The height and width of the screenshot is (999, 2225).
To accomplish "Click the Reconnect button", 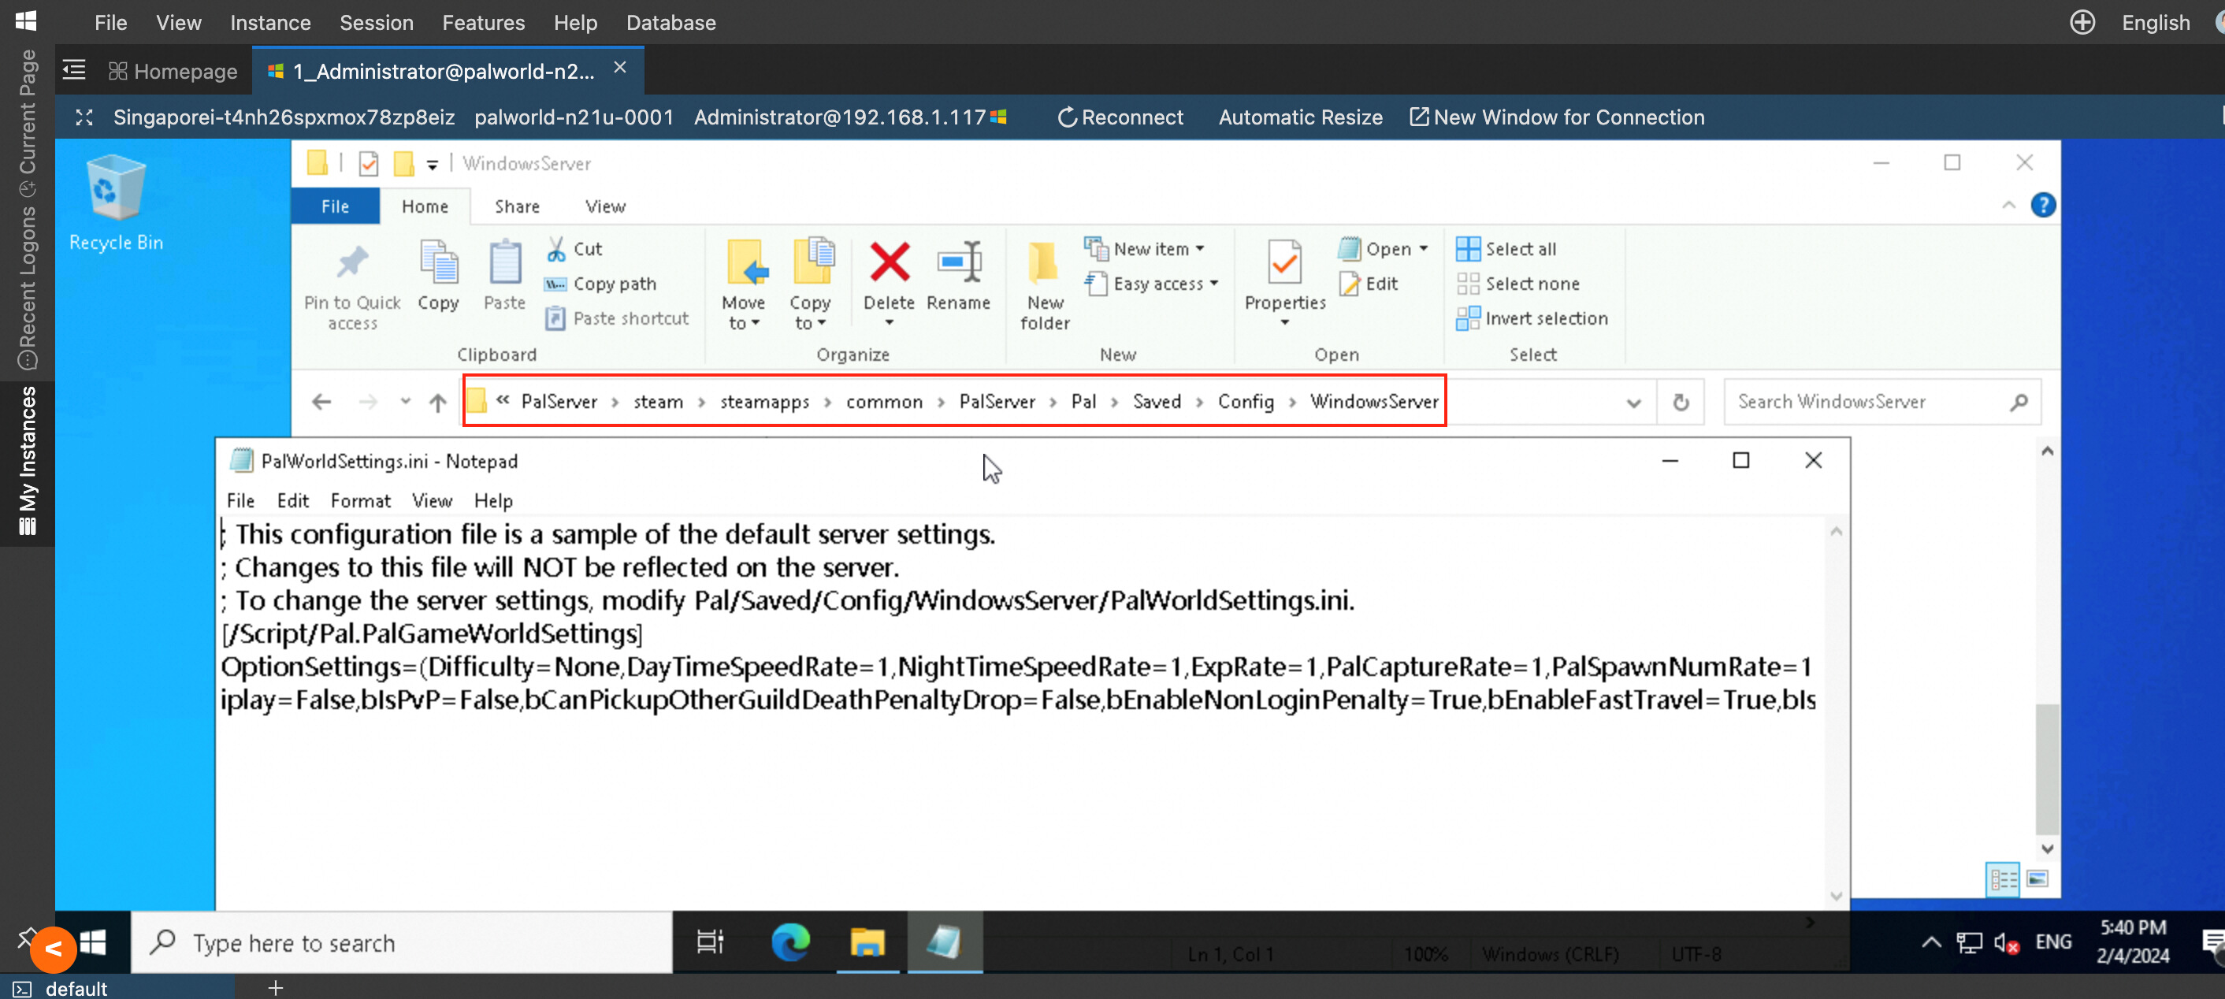I will click(1120, 117).
